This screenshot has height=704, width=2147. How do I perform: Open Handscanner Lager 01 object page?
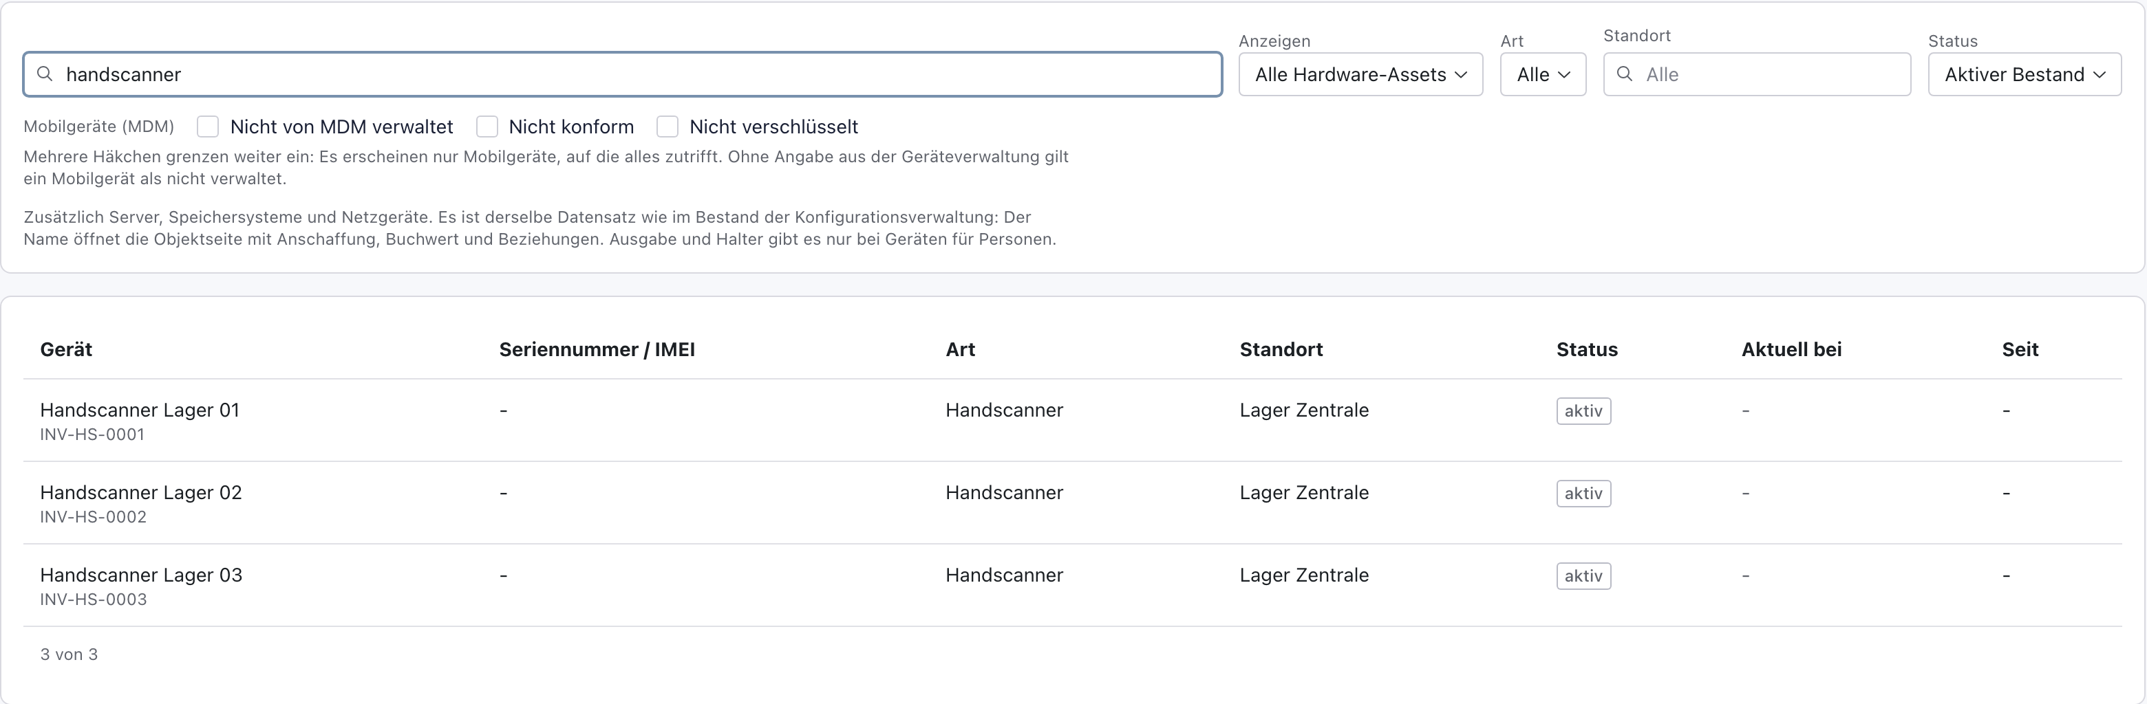pyautogui.click(x=139, y=410)
